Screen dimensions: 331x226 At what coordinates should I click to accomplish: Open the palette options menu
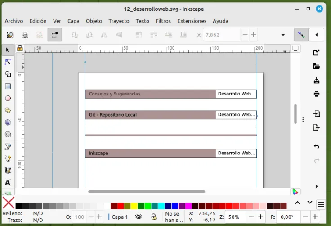click(321, 204)
